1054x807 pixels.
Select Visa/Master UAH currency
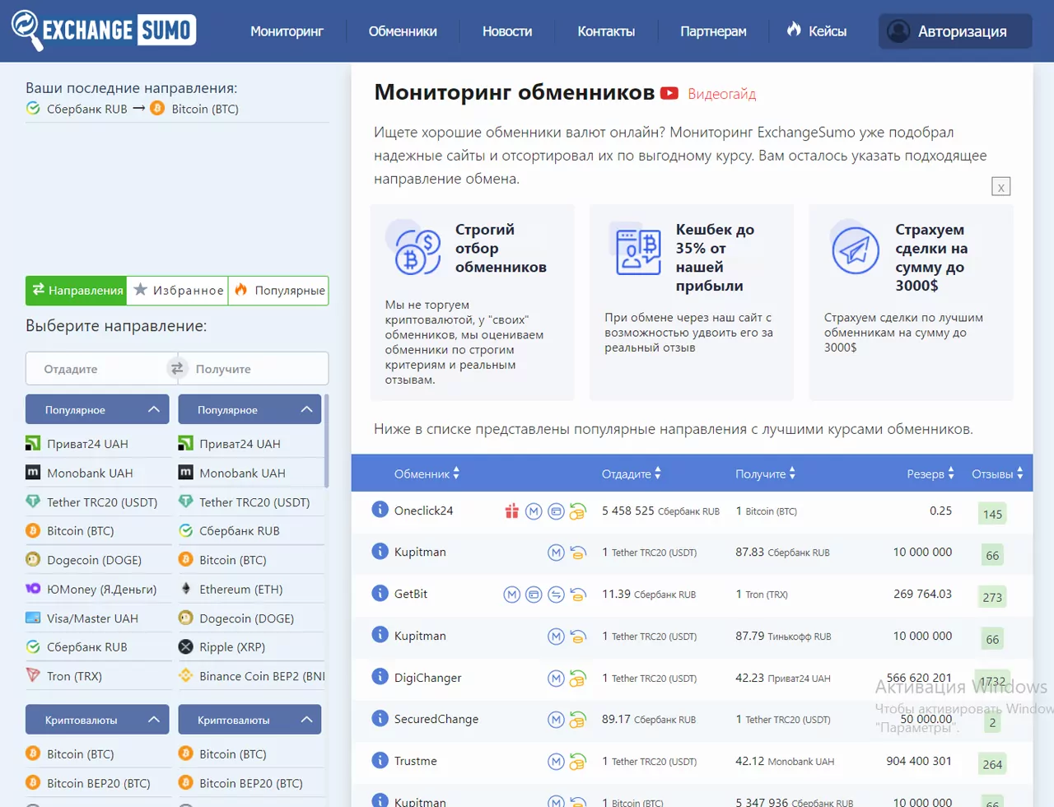92,618
